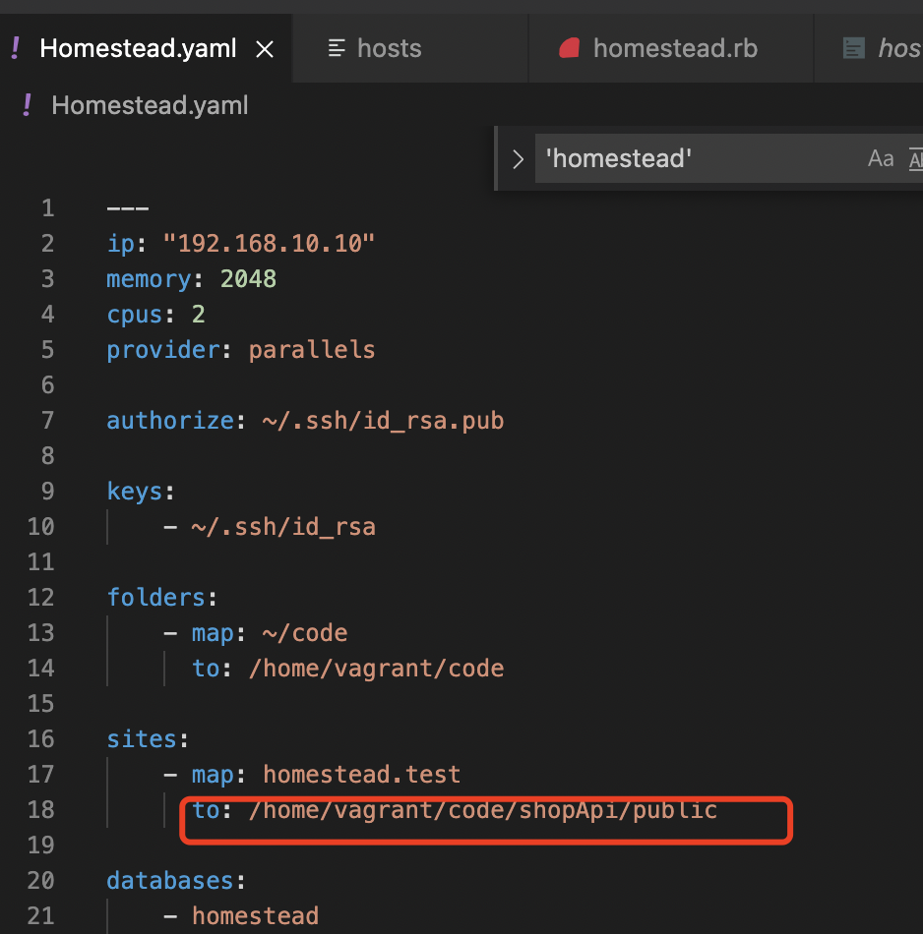The width and height of the screenshot is (923, 934).
Task: Expand the replace field with chevron
Action: tap(518, 159)
